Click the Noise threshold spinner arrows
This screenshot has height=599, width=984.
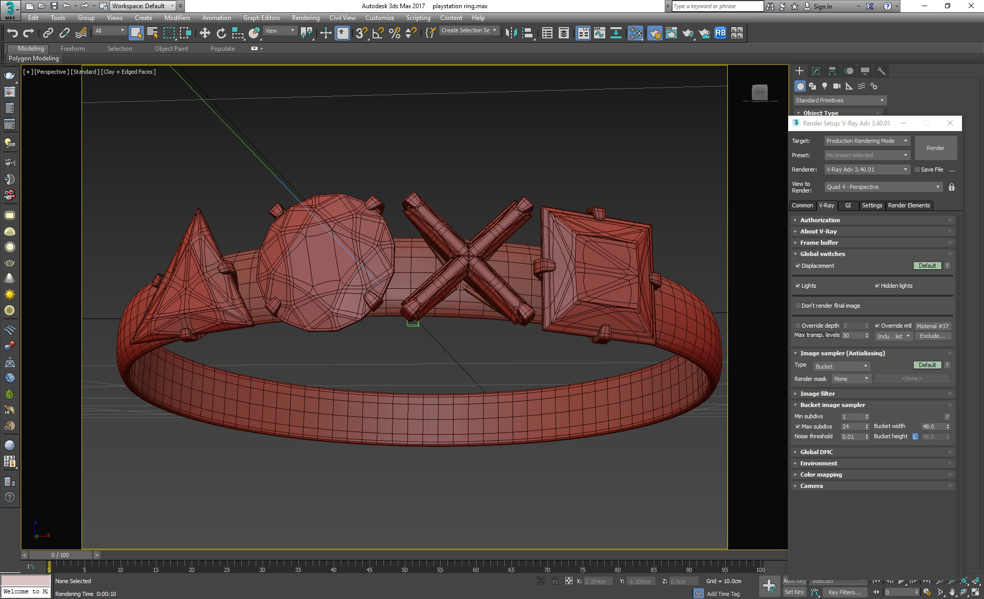click(867, 437)
